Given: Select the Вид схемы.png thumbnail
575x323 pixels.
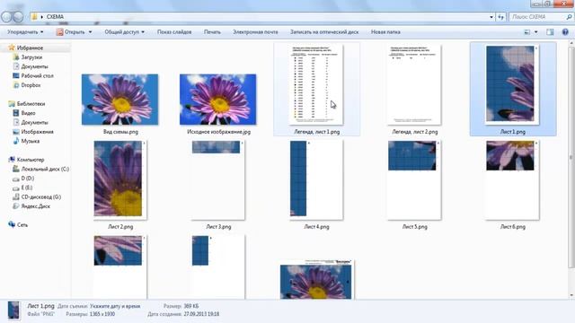Looking at the screenshot, I should click(x=119, y=100).
